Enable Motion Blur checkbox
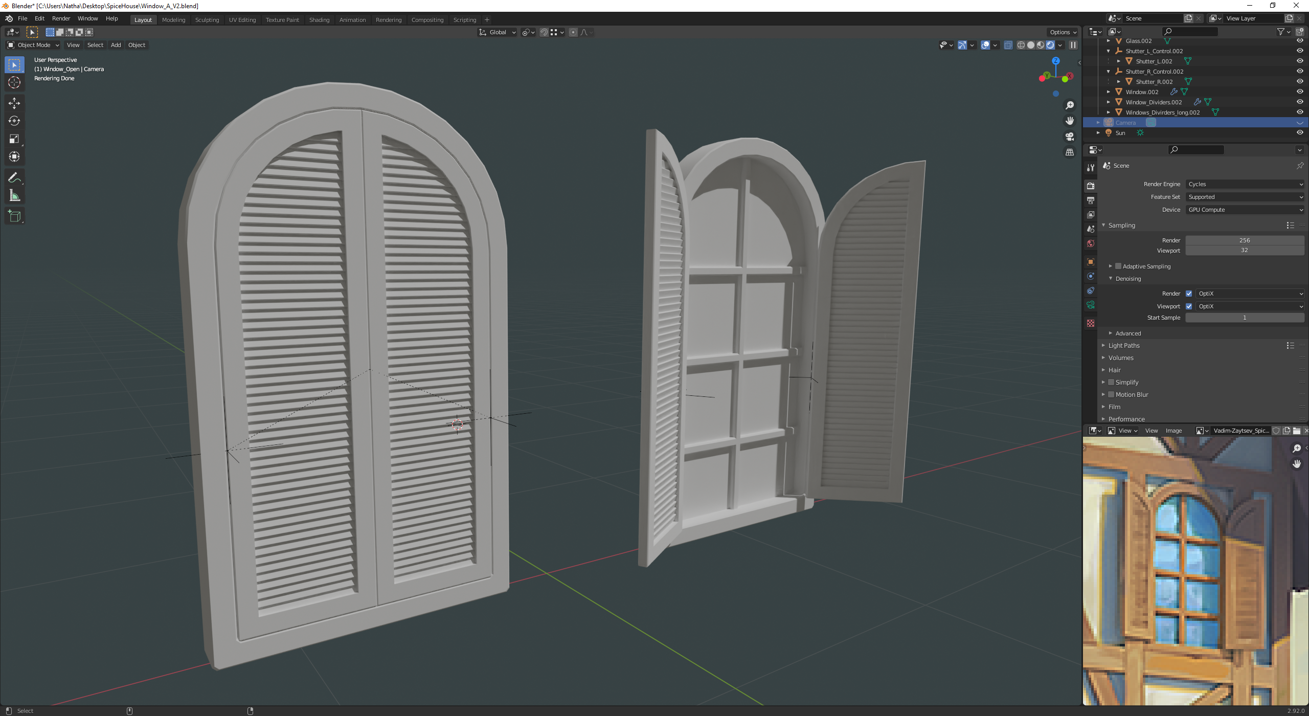Screen dimensions: 1309x716 [x=1111, y=394]
